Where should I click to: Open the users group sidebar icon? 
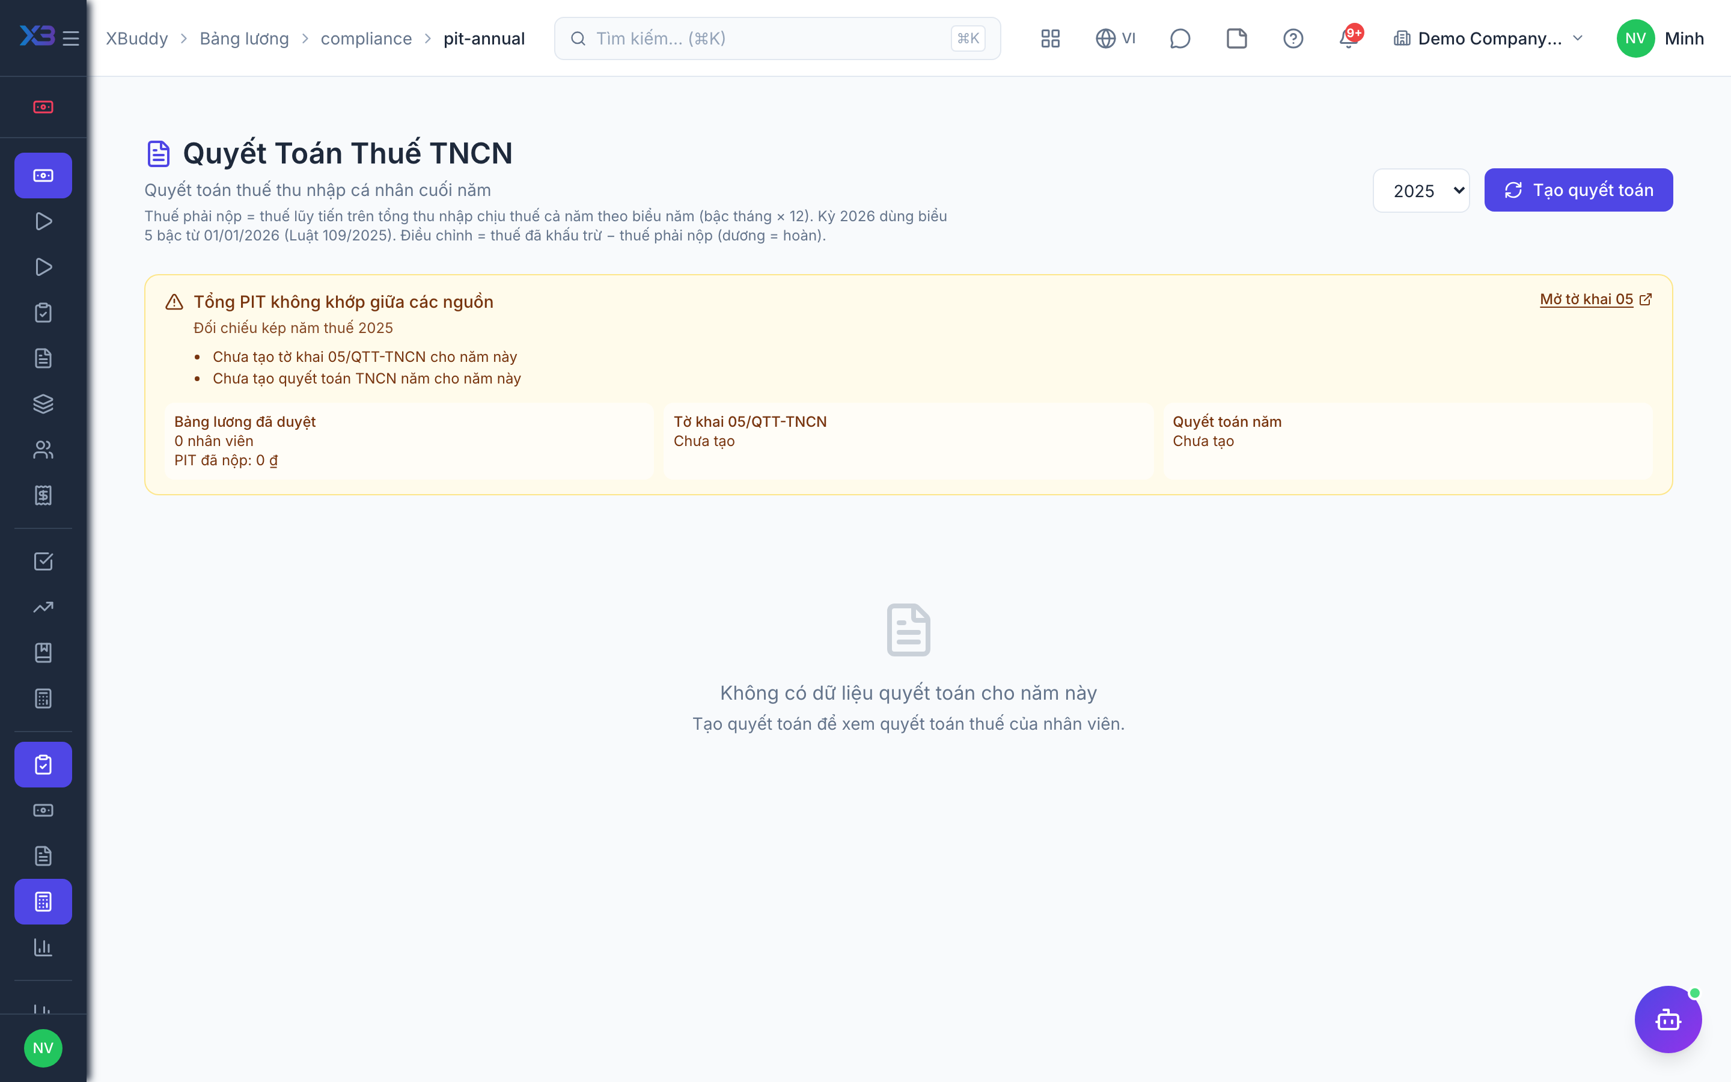[x=43, y=450]
